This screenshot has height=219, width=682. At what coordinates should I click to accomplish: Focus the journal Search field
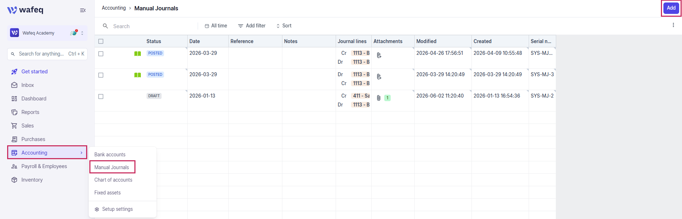tap(154, 26)
